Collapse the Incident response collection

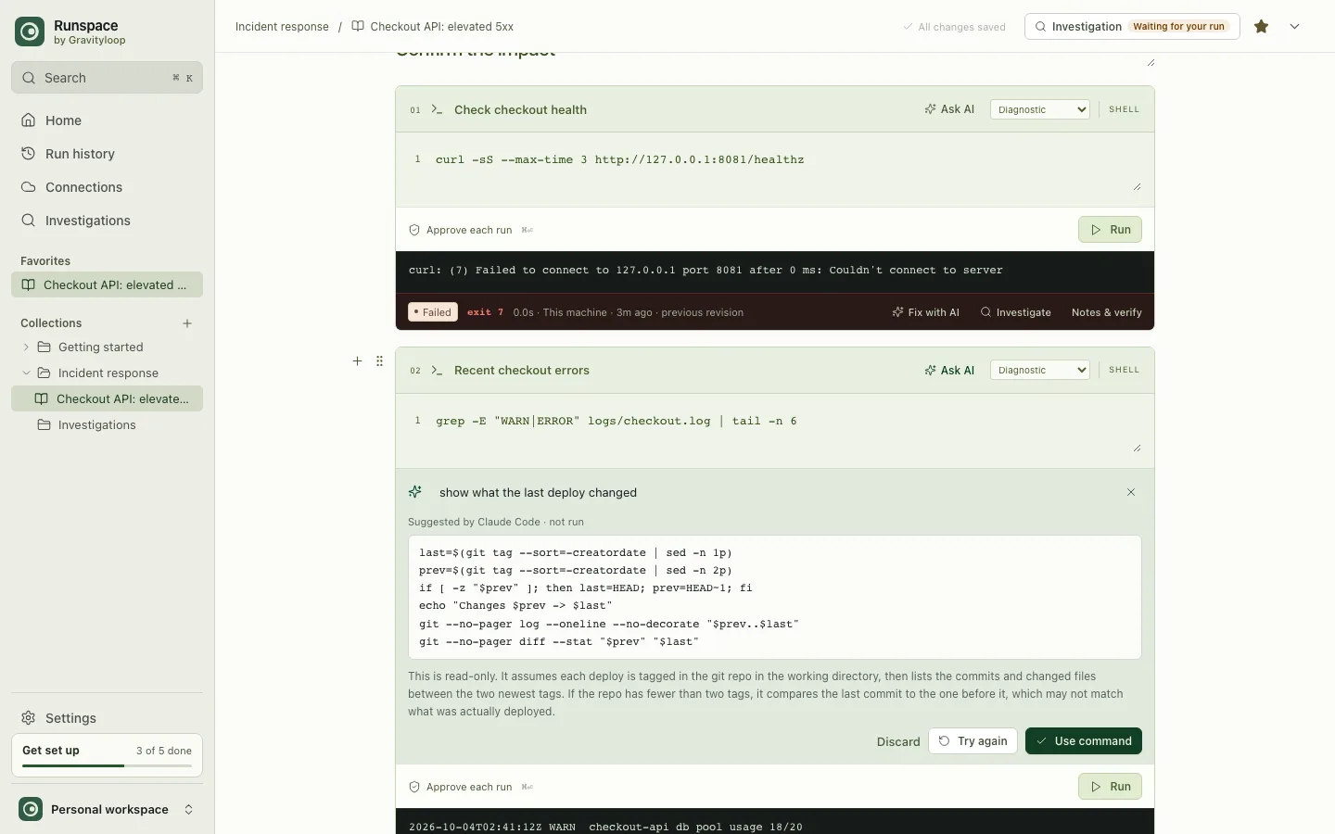pyautogui.click(x=26, y=373)
